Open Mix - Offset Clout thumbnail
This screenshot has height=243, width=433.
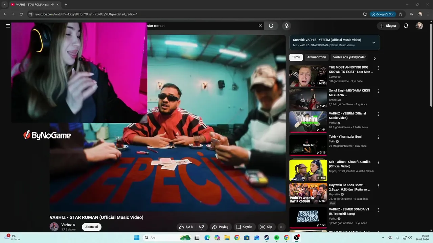tap(308, 170)
